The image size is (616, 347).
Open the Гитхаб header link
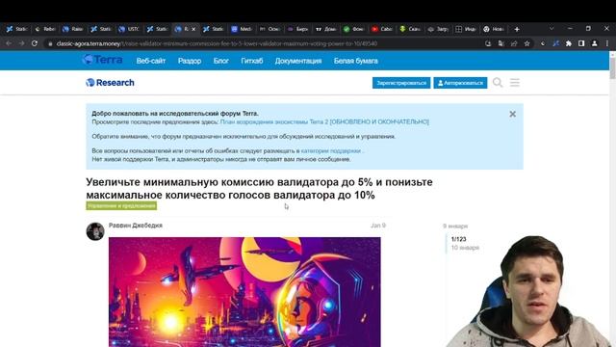coord(252,61)
